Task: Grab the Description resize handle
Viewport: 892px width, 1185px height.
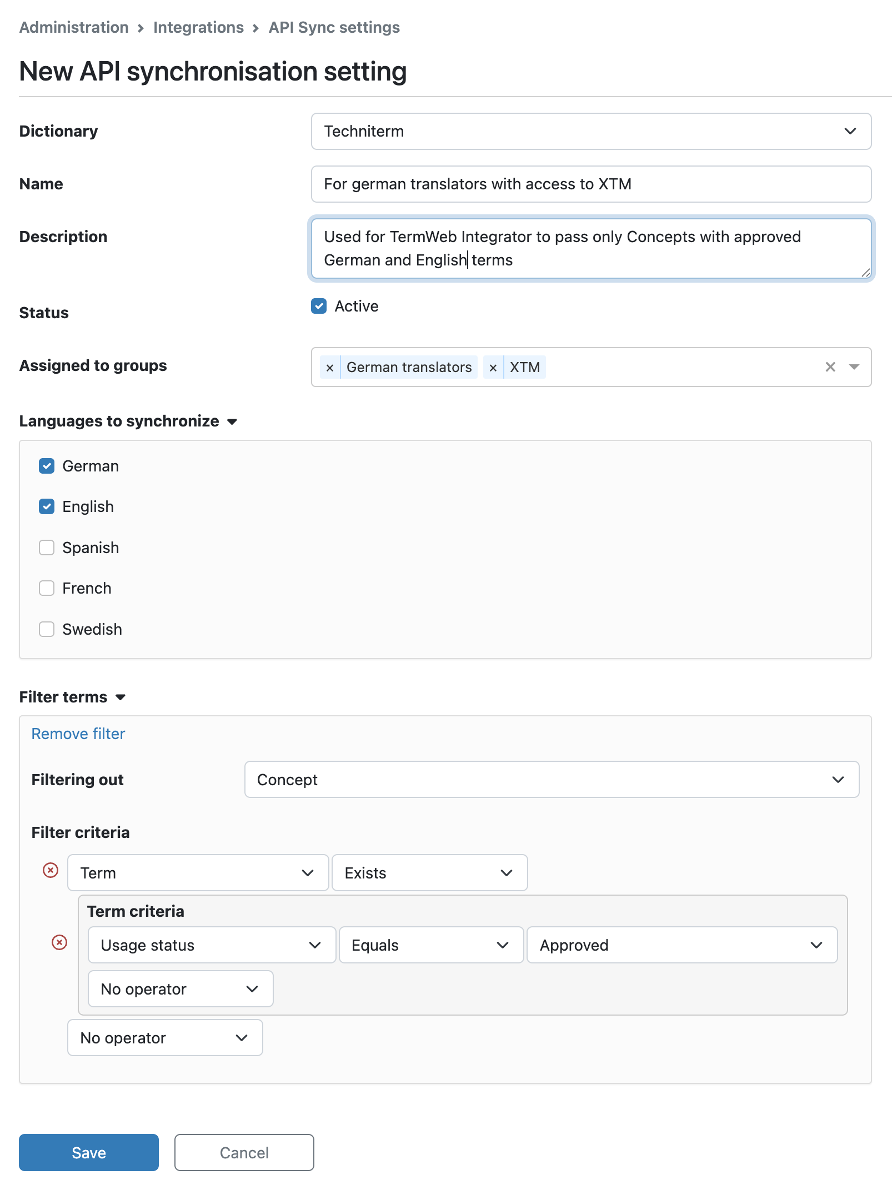Action: [x=865, y=272]
